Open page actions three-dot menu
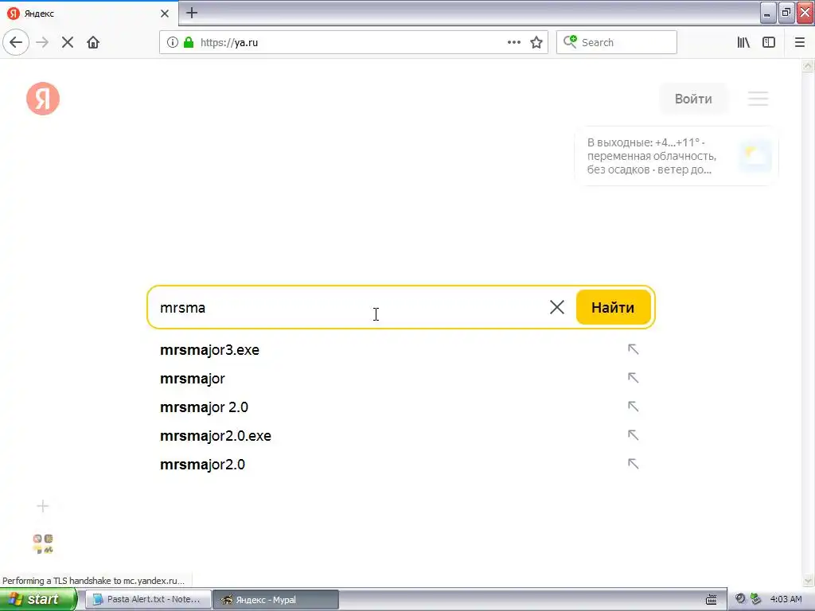The image size is (815, 611). (514, 43)
